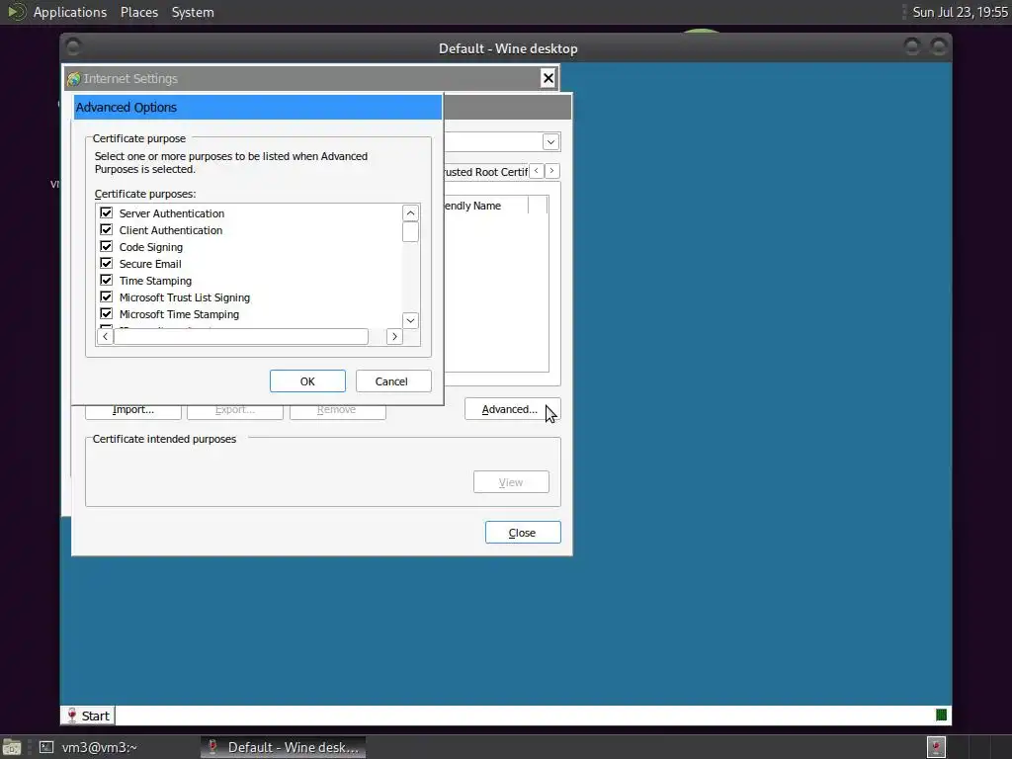Screen dimensions: 1012x759
Task: Uncheck the Server Authentication purpose
Action: pos(107,213)
